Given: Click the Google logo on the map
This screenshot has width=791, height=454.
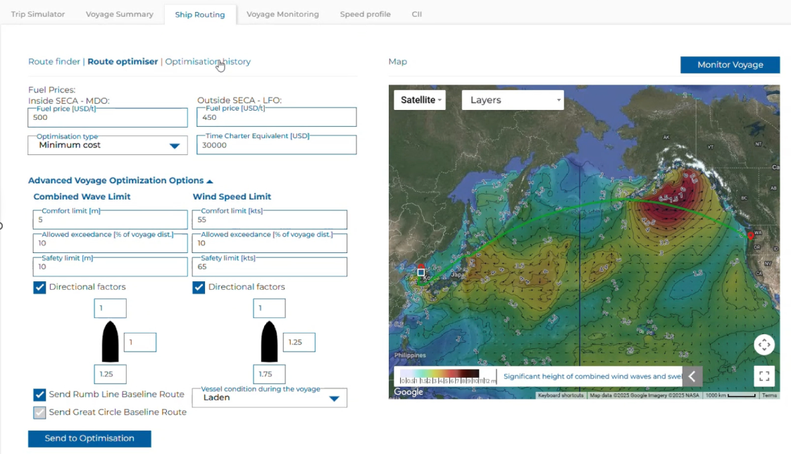Looking at the screenshot, I should pyautogui.click(x=409, y=392).
